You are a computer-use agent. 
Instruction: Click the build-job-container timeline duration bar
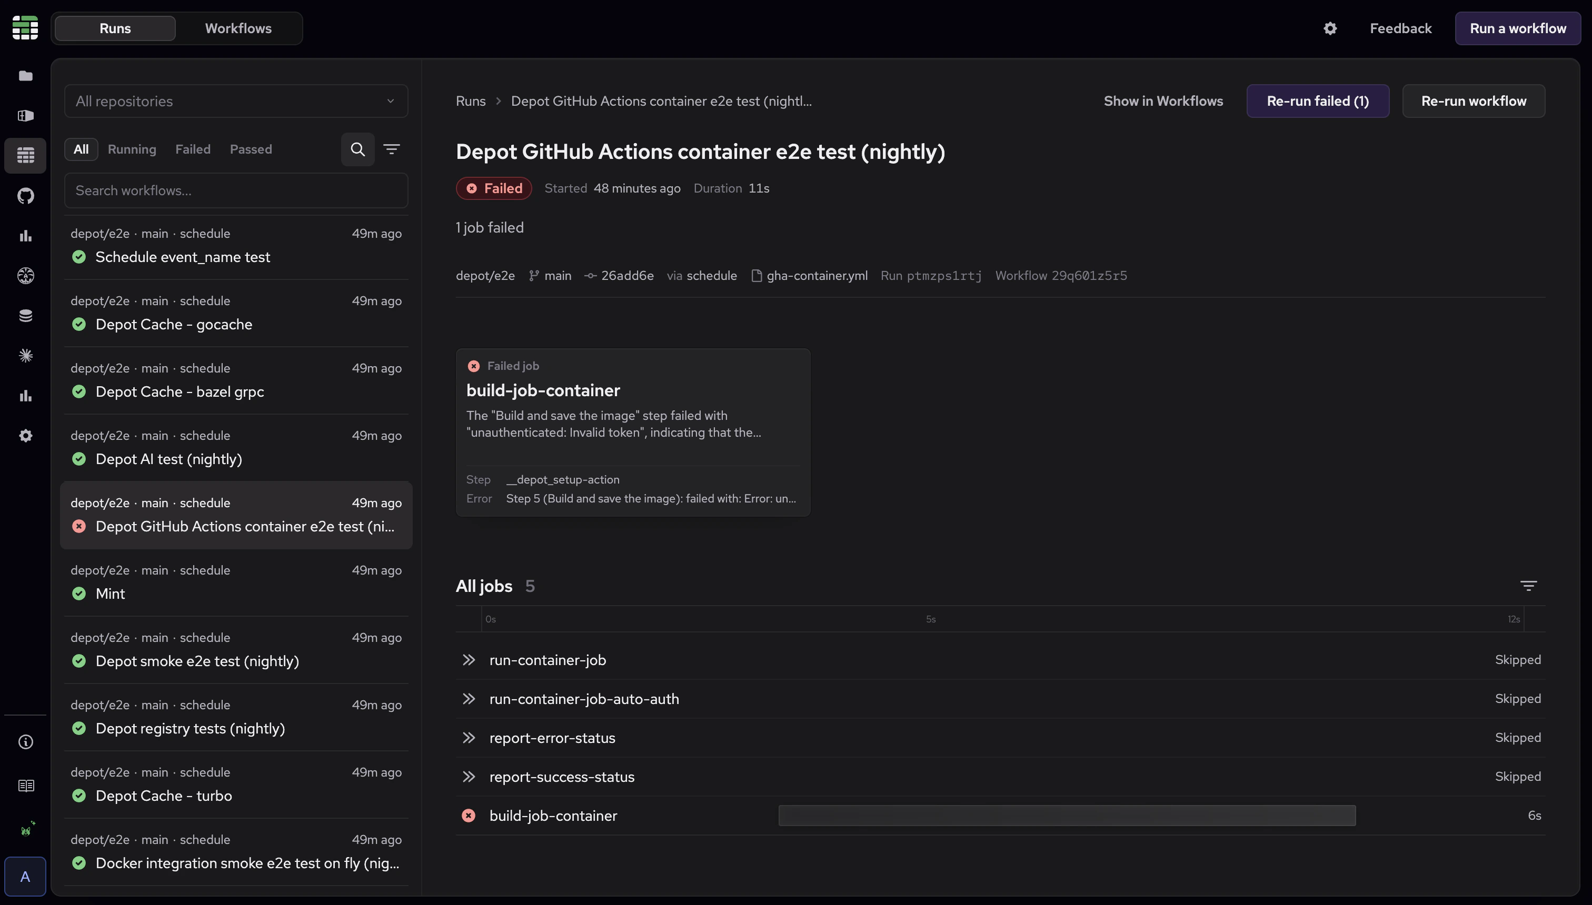tap(1067, 816)
